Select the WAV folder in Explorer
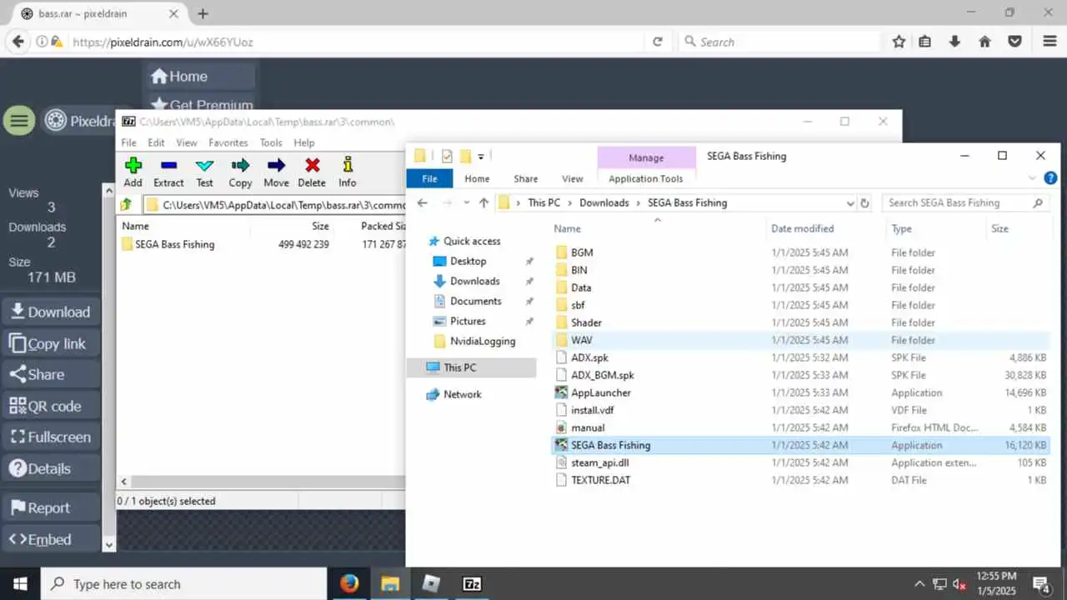Screen dimensions: 1067x600 click(581, 340)
